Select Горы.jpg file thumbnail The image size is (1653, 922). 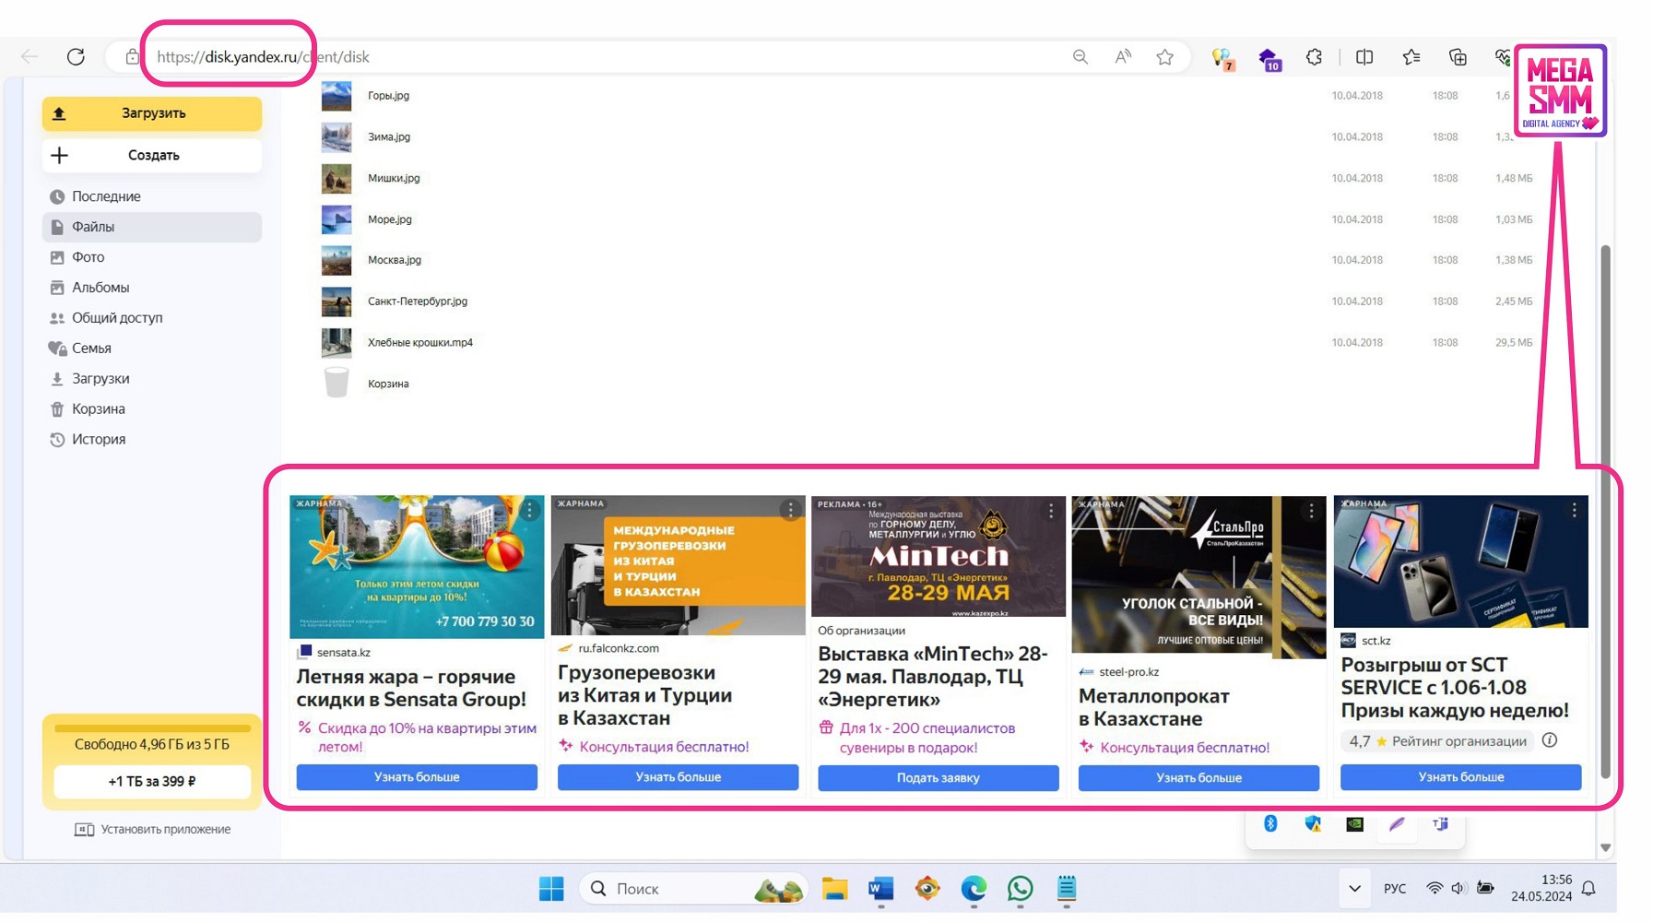pos(337,96)
